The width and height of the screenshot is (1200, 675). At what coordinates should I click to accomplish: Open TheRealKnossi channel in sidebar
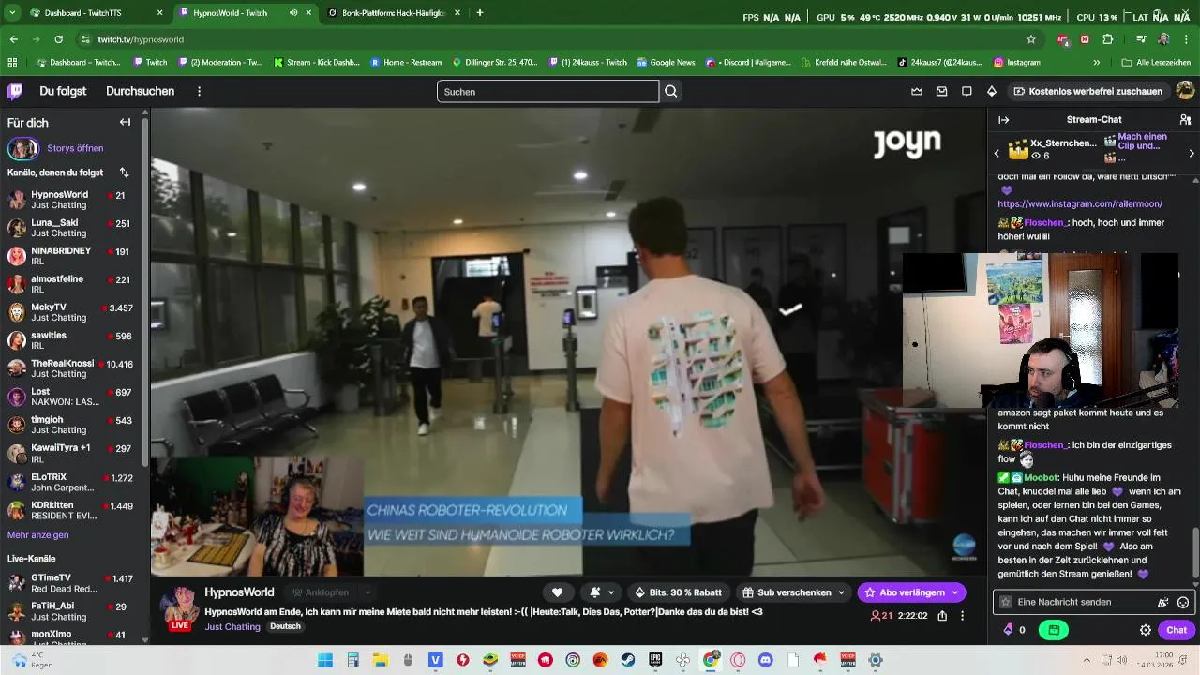click(x=71, y=368)
